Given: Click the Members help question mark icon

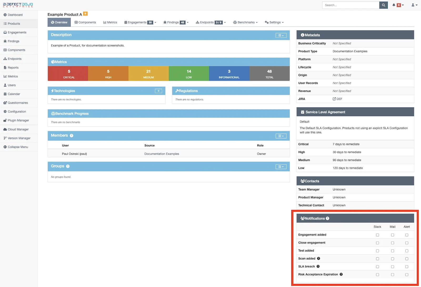Looking at the screenshot, I should pyautogui.click(x=72, y=136).
